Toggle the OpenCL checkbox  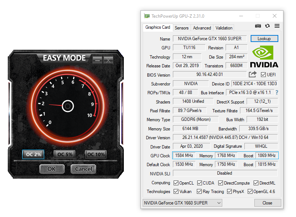[176, 183]
